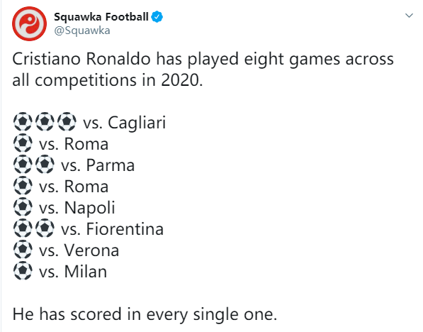
Task: Click the "vs. Milan" text
Action: pyautogui.click(x=73, y=272)
